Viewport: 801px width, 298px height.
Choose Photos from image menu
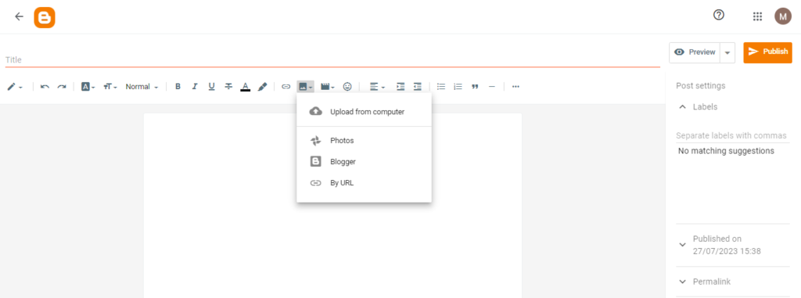coord(365,141)
